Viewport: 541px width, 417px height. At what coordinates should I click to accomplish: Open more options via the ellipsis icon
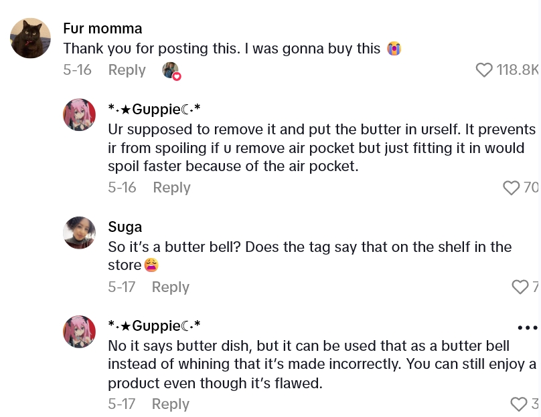(x=528, y=327)
